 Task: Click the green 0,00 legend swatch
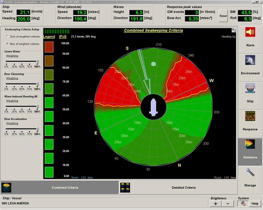click(x=49, y=172)
